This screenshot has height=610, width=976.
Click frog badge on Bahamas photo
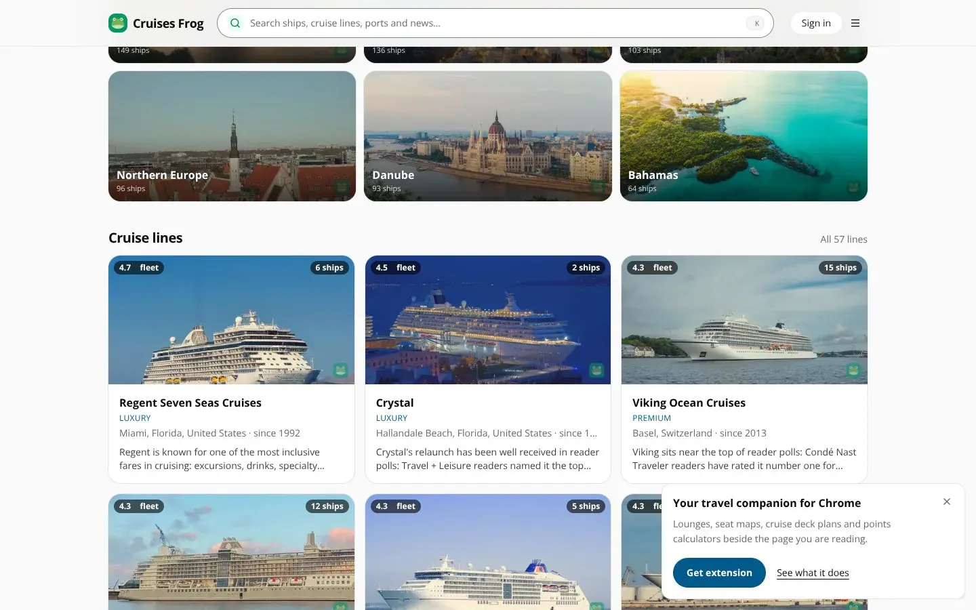click(853, 187)
